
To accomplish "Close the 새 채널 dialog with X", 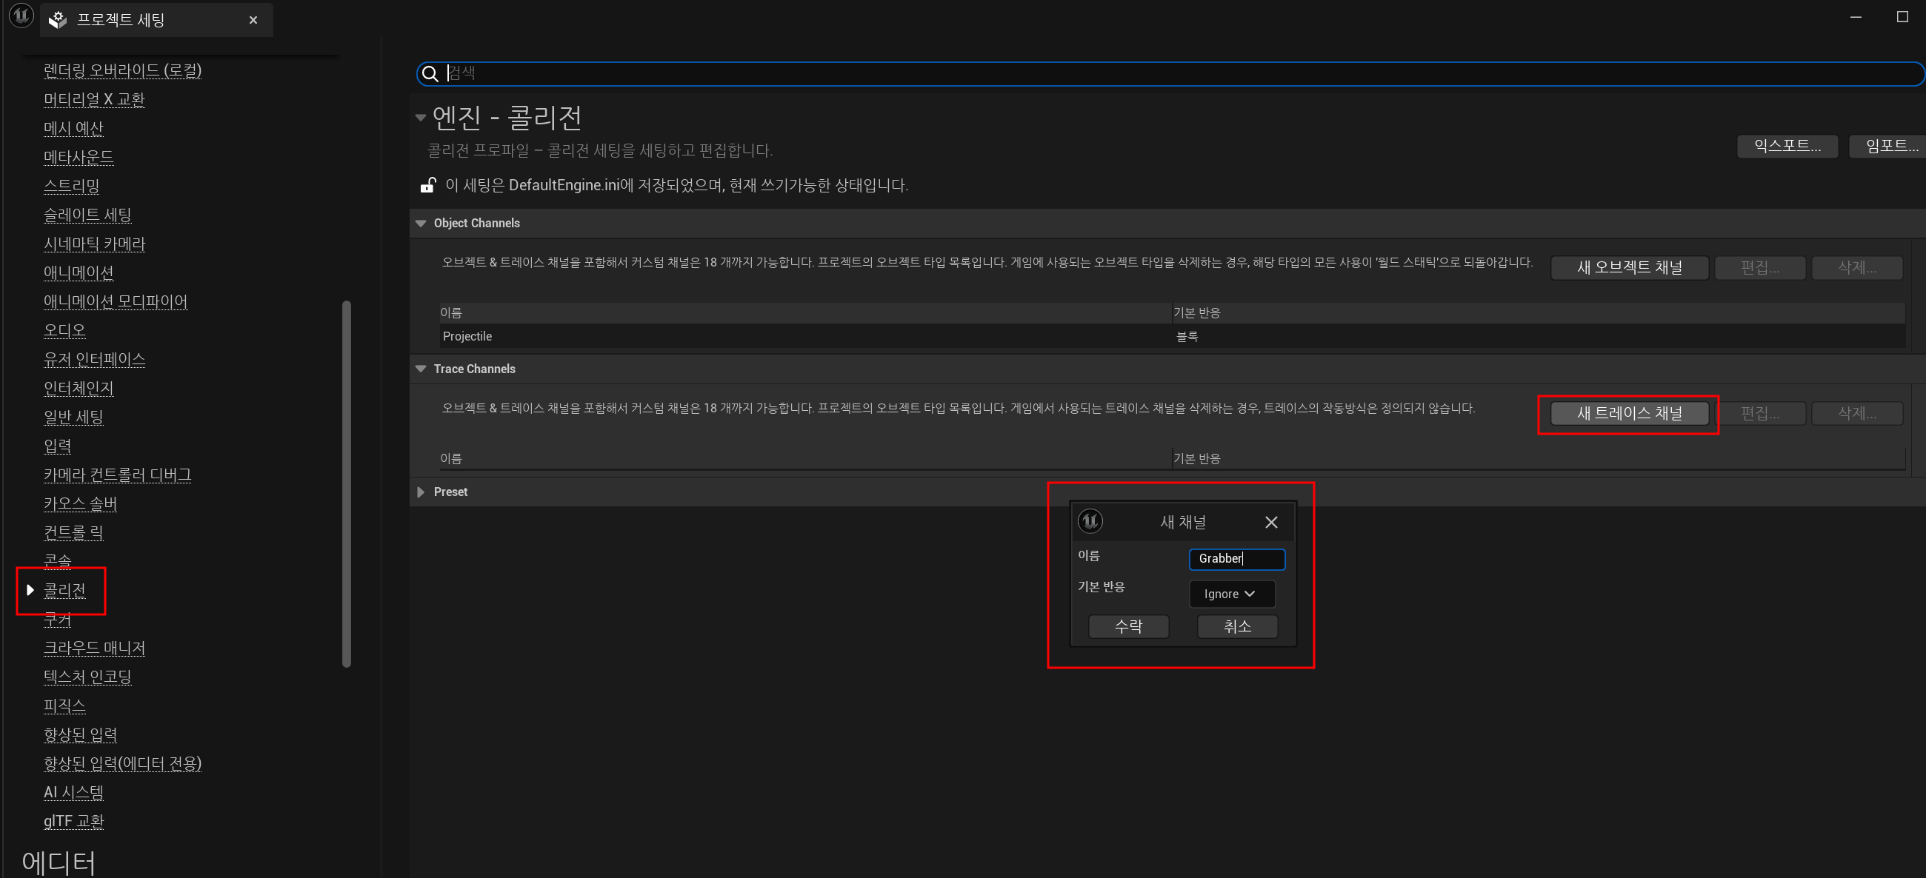I will 1270,523.
